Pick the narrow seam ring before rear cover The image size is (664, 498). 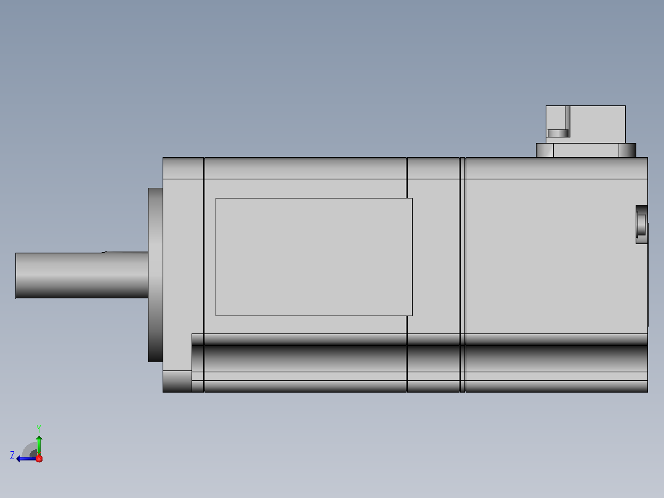tap(463, 275)
